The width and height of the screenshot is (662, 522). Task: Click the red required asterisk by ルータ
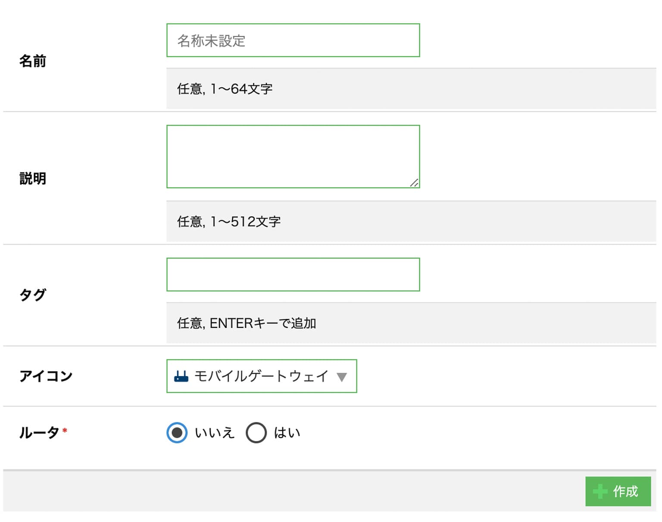pos(65,430)
